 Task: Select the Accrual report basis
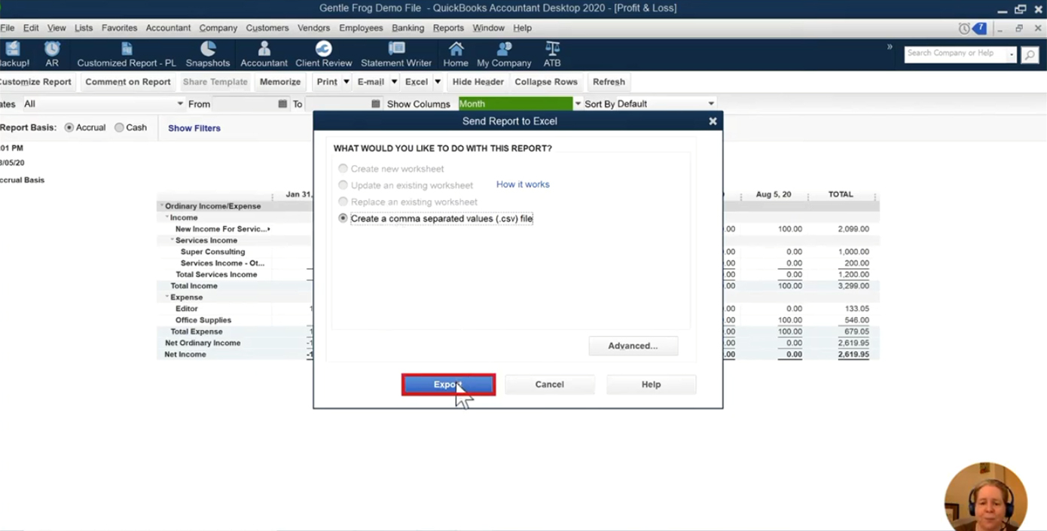[69, 128]
